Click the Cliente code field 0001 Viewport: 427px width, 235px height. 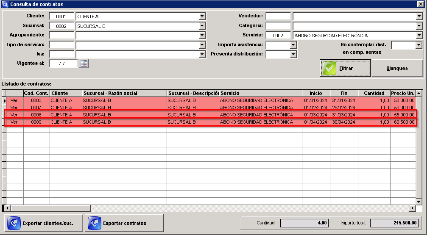click(61, 17)
